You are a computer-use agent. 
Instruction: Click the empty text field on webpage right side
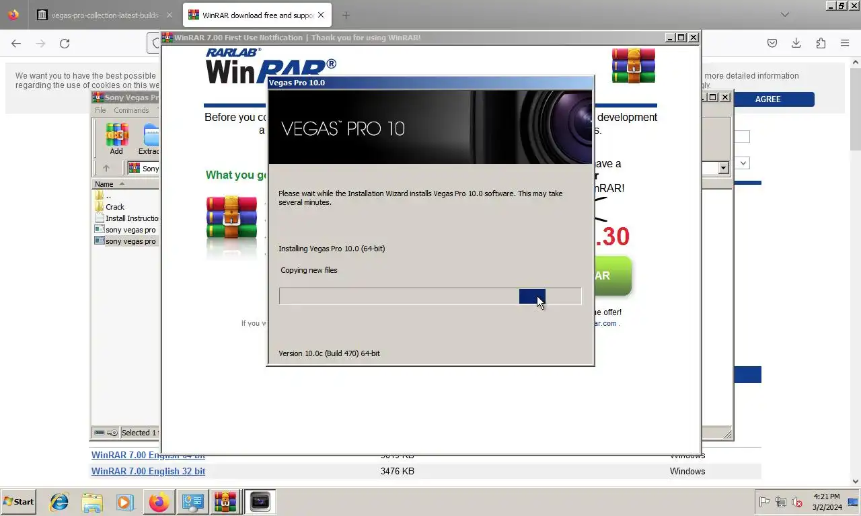point(743,137)
